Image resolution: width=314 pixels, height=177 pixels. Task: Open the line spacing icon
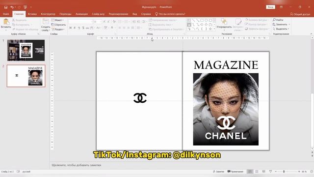click(x=144, y=22)
